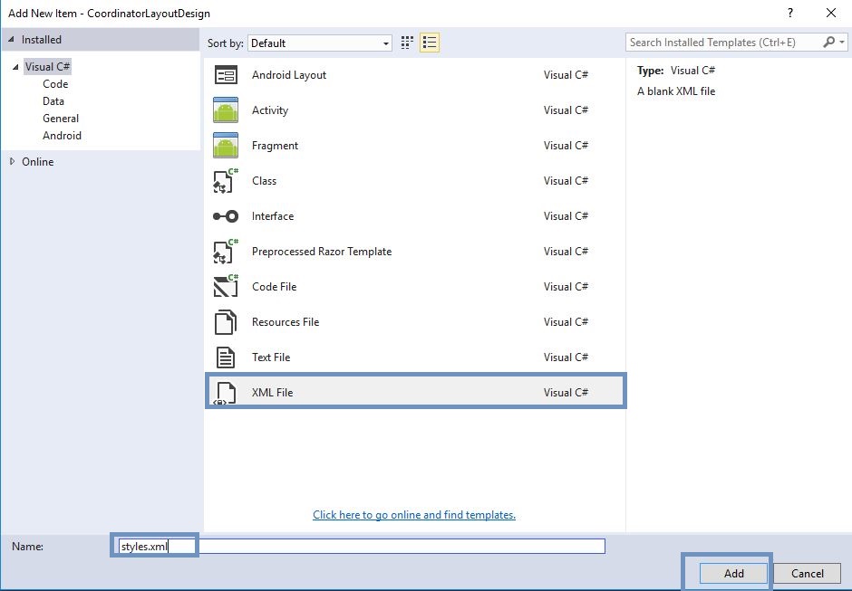Select the Data category
852x591 pixels.
(x=53, y=101)
